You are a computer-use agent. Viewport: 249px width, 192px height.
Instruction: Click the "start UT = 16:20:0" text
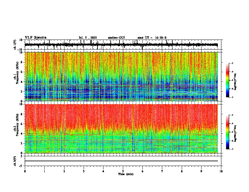[x=152, y=38]
